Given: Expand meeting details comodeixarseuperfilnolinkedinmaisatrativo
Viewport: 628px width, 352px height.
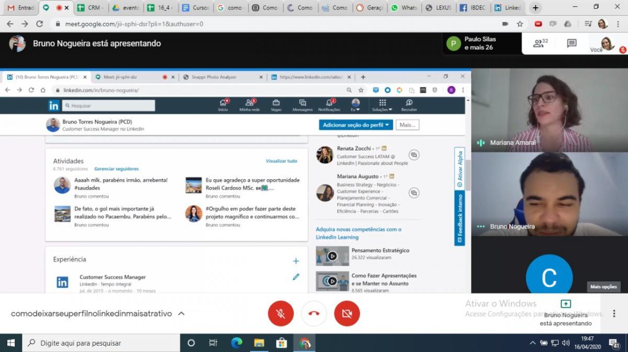Looking at the screenshot, I should click(97, 314).
